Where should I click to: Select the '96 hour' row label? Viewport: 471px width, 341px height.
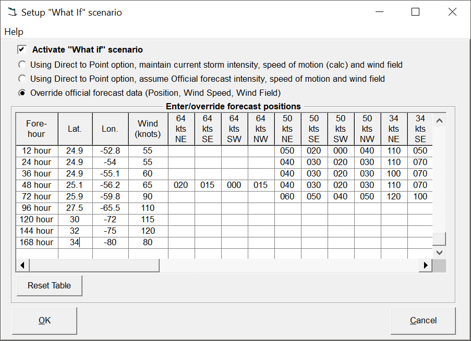(37, 208)
